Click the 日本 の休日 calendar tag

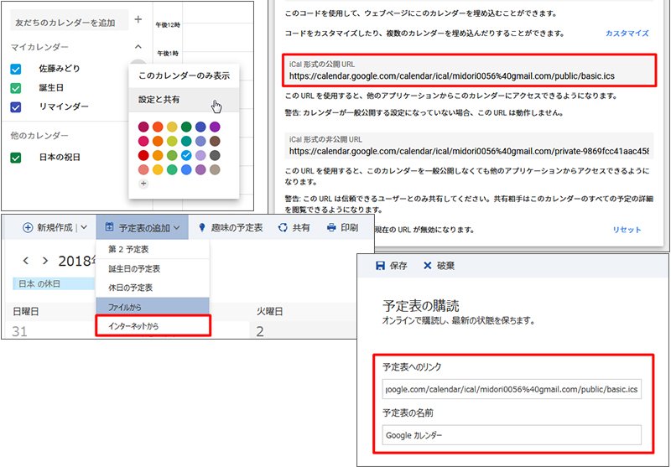pyautogui.click(x=54, y=283)
